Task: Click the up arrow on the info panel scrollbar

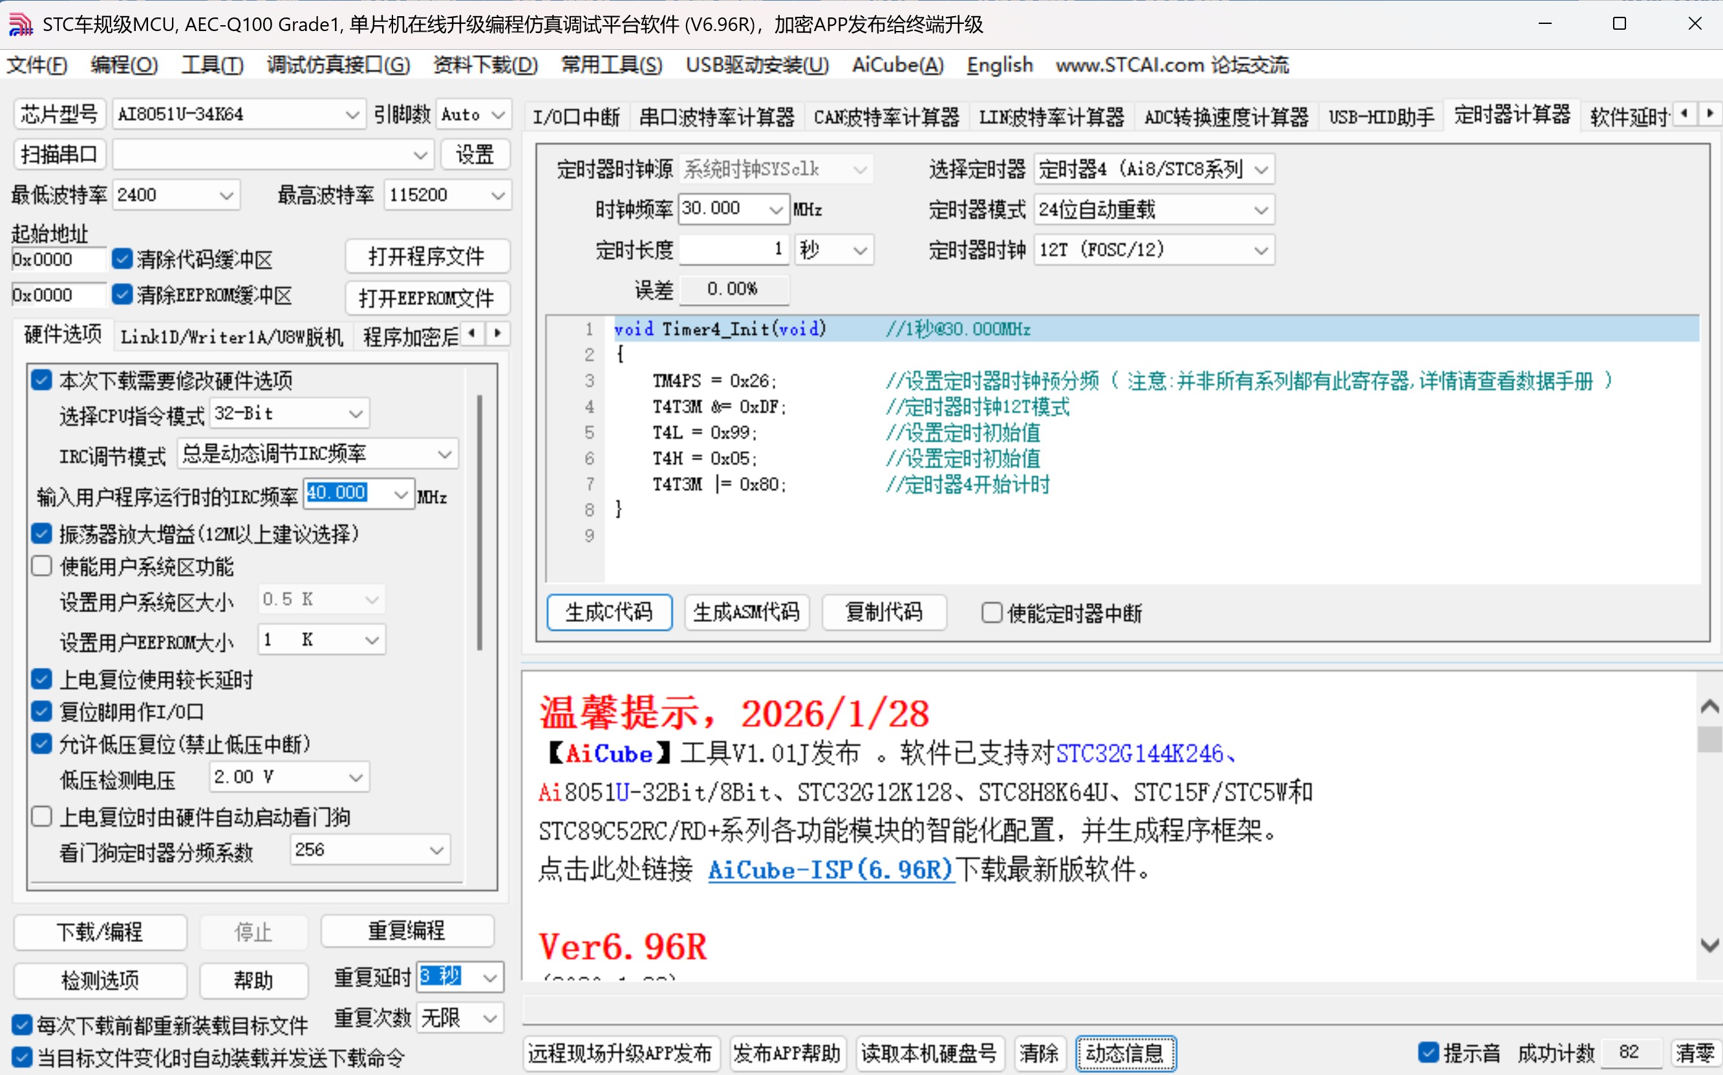Action: (x=1709, y=706)
